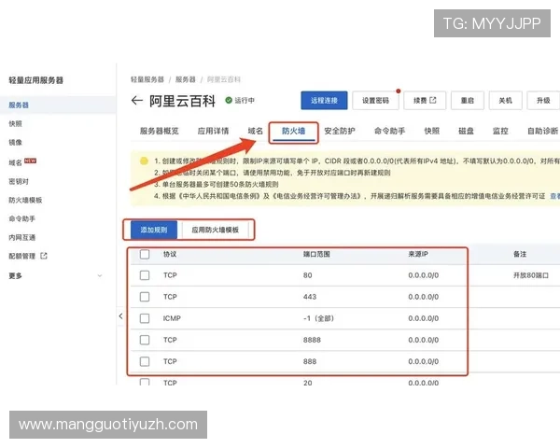This screenshot has height=448, width=560.
Task: Open the 安全防护 tab
Action: coord(340,131)
